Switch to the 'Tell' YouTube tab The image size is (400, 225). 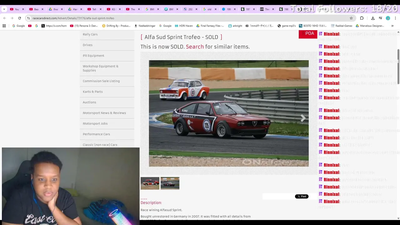pyautogui.click(x=92, y=9)
